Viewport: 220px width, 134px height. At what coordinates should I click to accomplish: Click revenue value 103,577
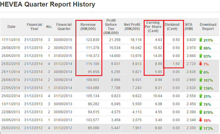[x=93, y=120]
